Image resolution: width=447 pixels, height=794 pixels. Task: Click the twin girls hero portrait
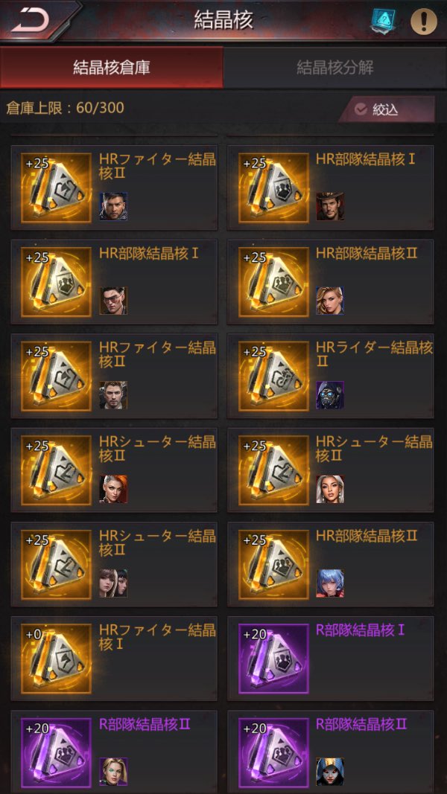(x=113, y=583)
